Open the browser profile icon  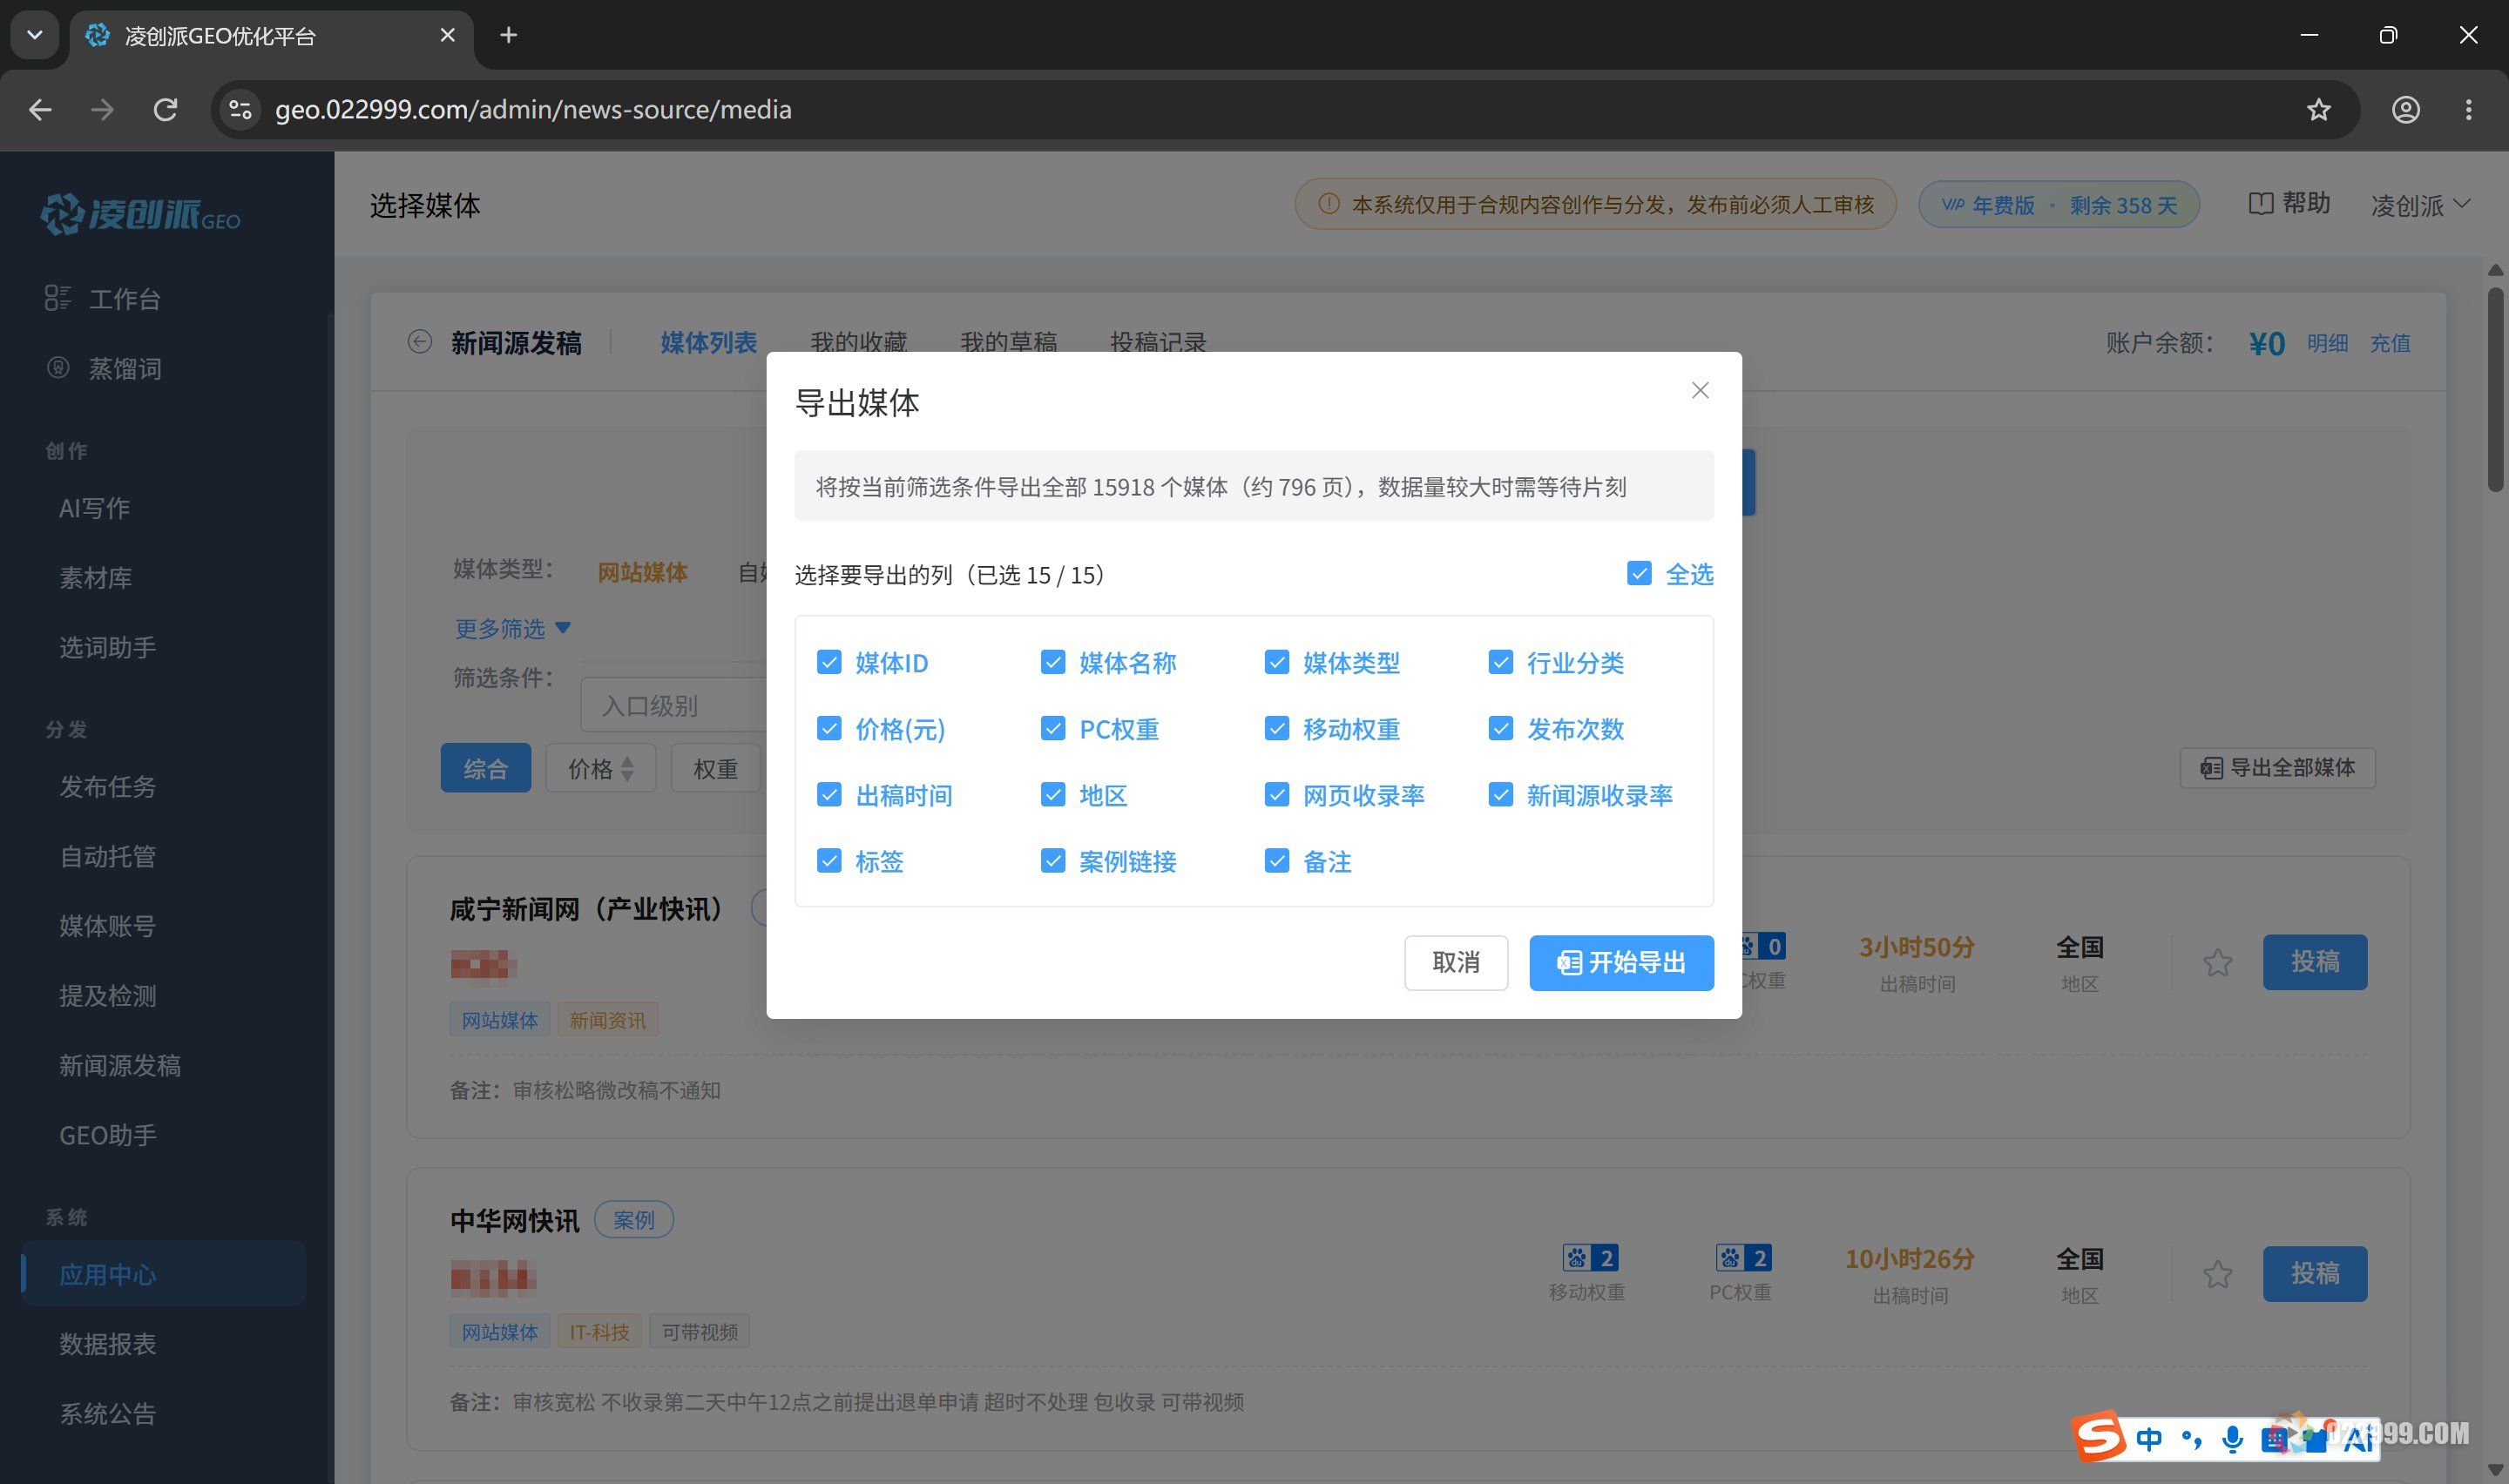2405,109
